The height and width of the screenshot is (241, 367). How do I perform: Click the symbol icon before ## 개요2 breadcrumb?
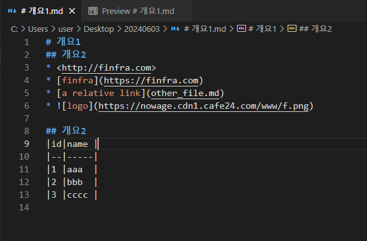pos(292,29)
